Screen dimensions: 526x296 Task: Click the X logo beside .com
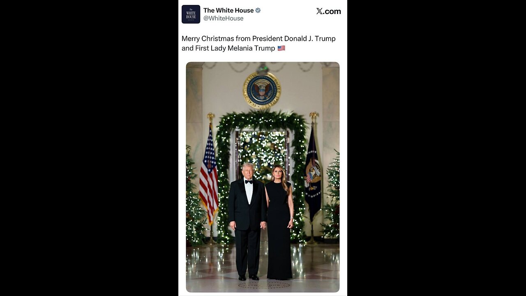pyautogui.click(x=319, y=11)
